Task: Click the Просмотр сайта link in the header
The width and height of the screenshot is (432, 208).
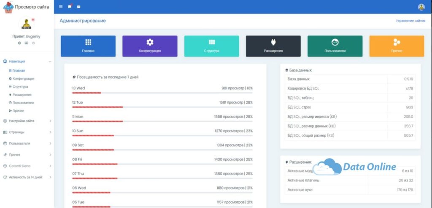Action: point(32,7)
